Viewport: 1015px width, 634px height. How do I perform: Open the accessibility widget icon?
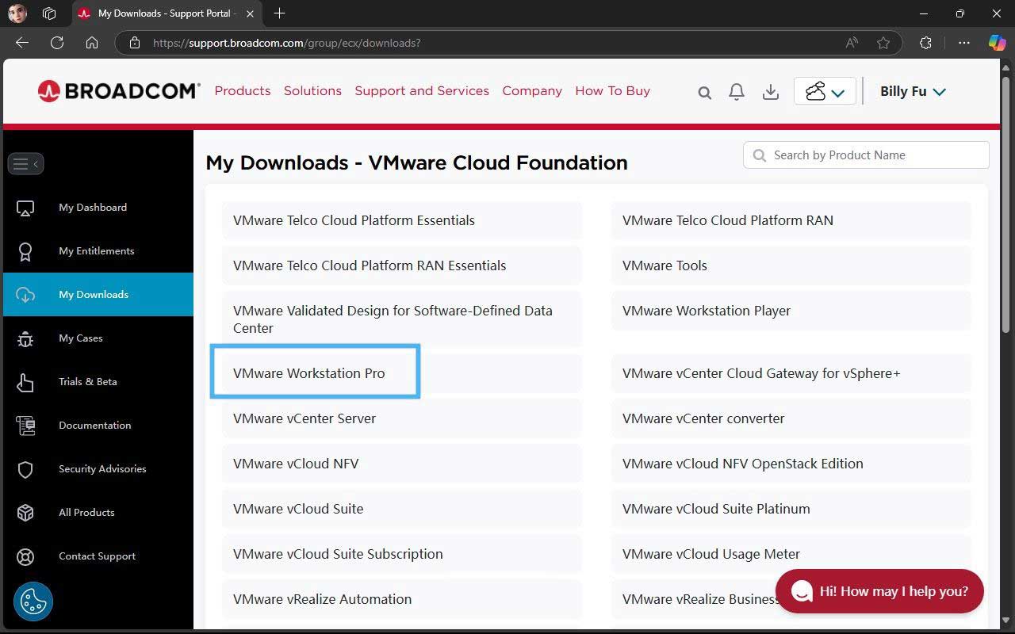[33, 602]
